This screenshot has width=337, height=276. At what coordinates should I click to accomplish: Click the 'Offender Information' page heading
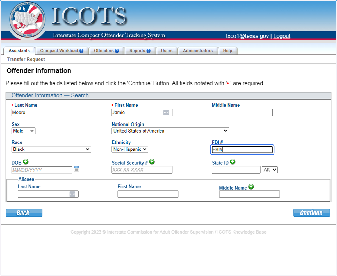[39, 71]
